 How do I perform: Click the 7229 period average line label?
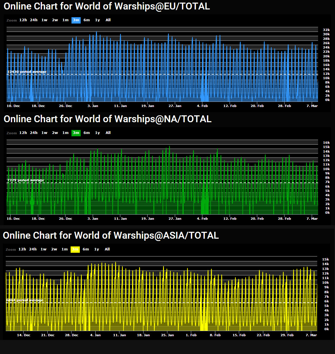[x=26, y=180]
